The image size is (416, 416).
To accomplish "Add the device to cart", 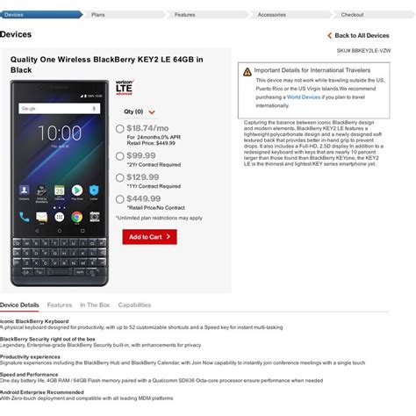I will (149, 237).
